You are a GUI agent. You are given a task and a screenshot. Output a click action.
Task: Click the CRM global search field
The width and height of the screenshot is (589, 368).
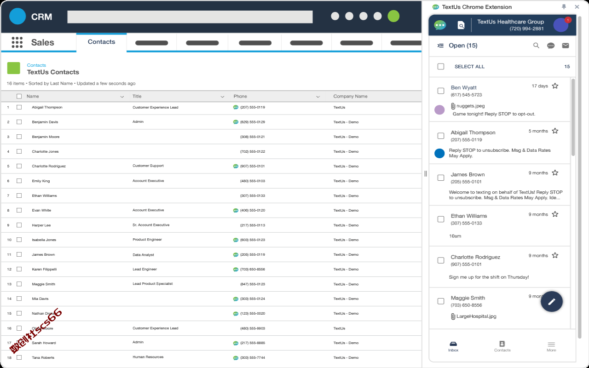(190, 17)
